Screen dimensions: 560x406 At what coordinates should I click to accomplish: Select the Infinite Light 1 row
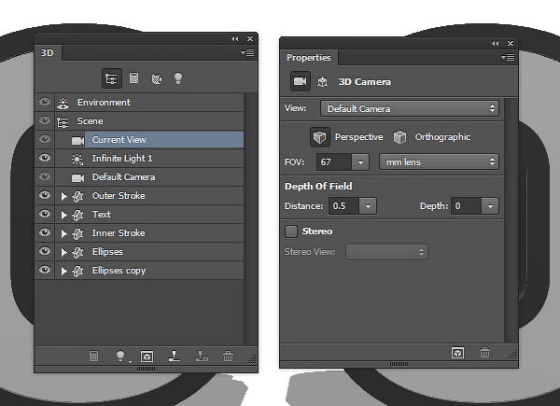click(139, 158)
